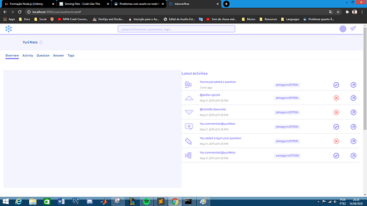This screenshot has width=367, height=206.
Task: Open link arrow for @peDev upvote activity
Action: point(353,98)
